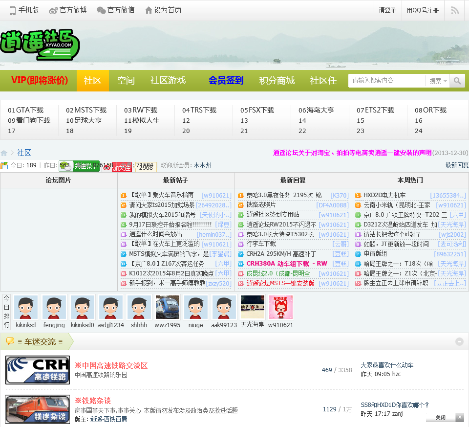Click the search text input field
469x427 pixels.
tap(387, 81)
